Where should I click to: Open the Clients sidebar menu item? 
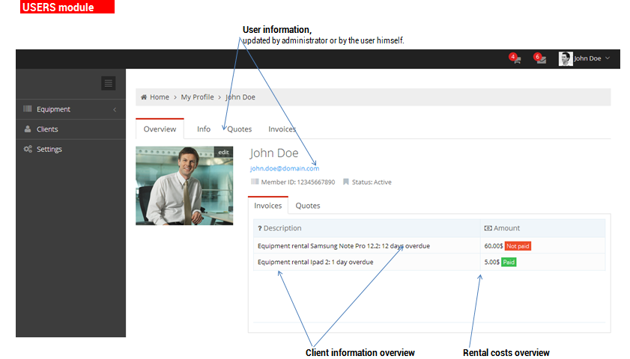(70, 129)
